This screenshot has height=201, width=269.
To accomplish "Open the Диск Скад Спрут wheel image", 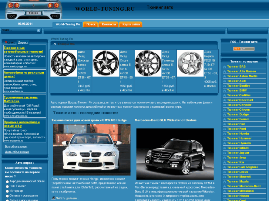I will [x=106, y=63].
